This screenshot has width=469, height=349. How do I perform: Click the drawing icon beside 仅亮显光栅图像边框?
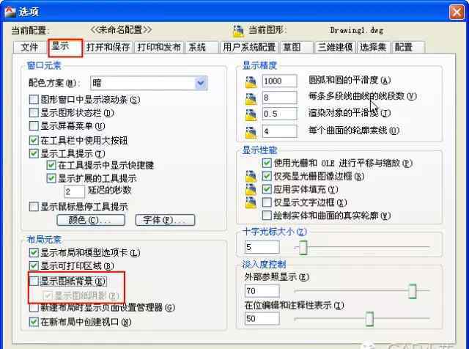coord(251,176)
